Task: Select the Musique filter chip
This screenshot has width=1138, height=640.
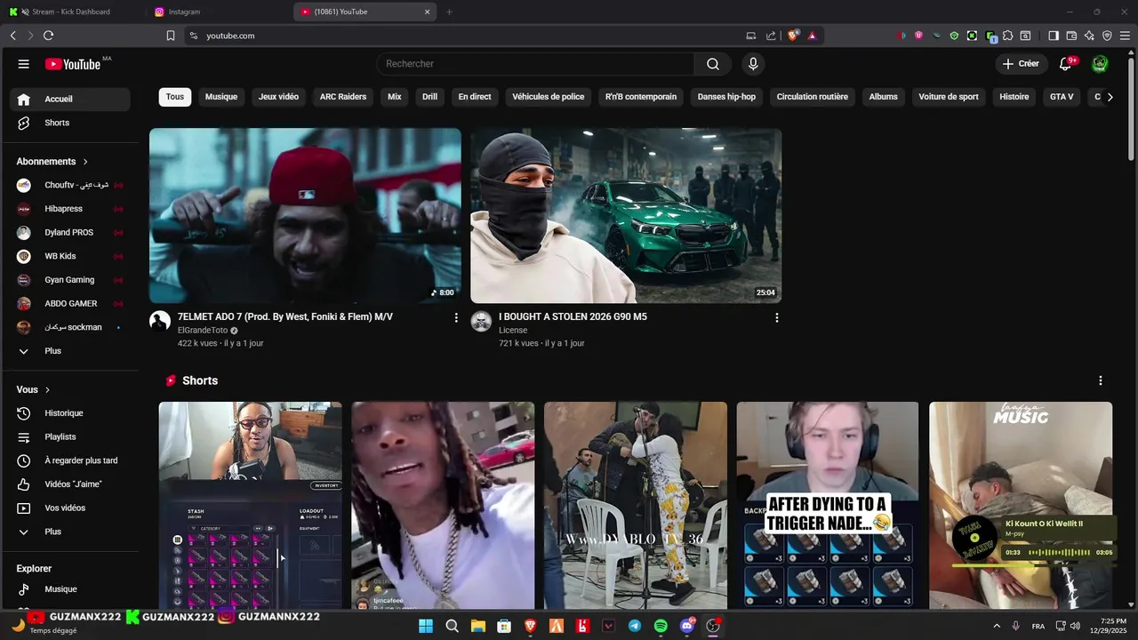Action: (x=221, y=97)
